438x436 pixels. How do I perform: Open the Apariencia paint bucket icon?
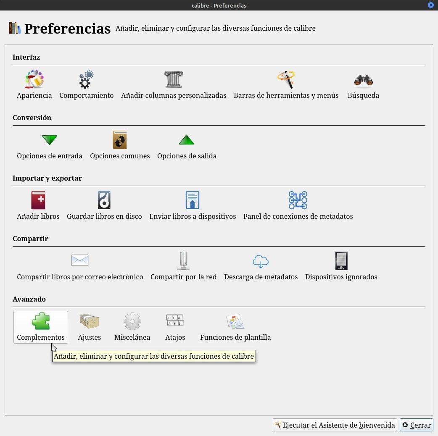point(34,79)
